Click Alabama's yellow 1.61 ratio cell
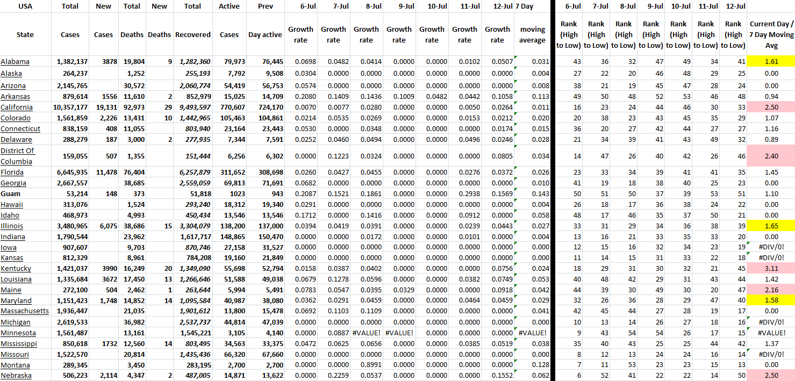Viewport: 795px width, 381px height. point(771,62)
